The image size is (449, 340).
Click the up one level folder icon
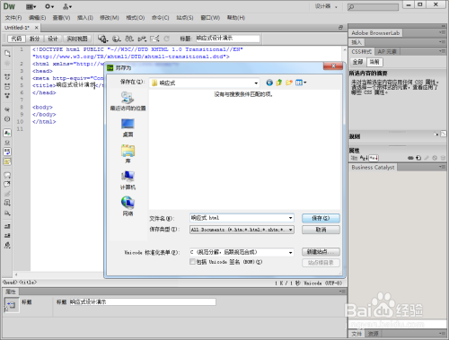click(279, 83)
